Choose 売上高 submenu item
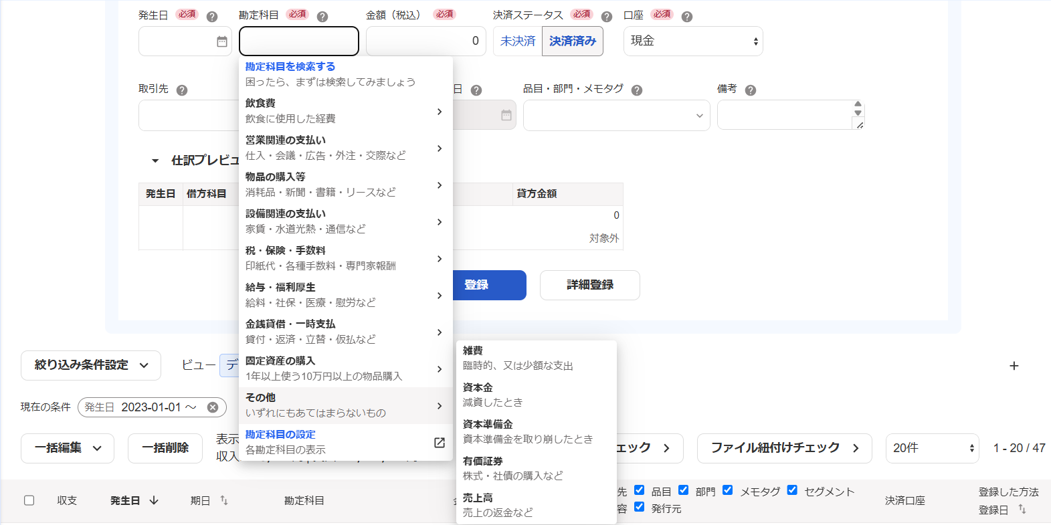1051x525 pixels. pyautogui.click(x=537, y=506)
